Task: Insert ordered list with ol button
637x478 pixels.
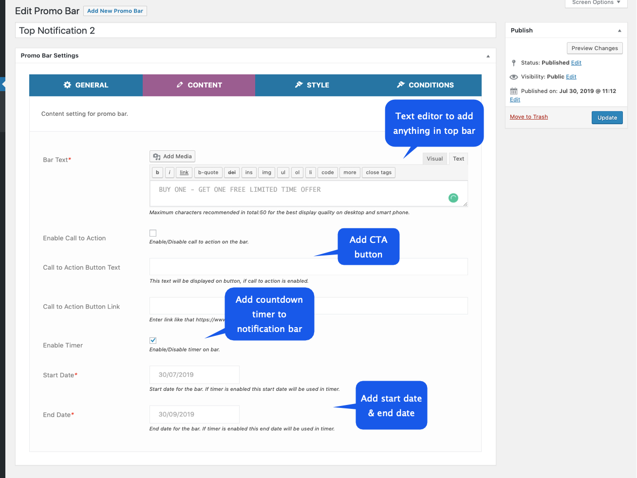Action: [x=298, y=172]
